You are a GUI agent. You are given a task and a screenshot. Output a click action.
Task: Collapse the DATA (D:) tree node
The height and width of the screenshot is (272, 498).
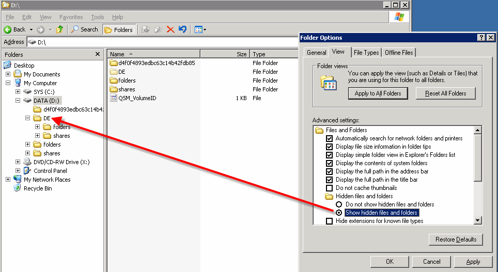[x=18, y=101]
